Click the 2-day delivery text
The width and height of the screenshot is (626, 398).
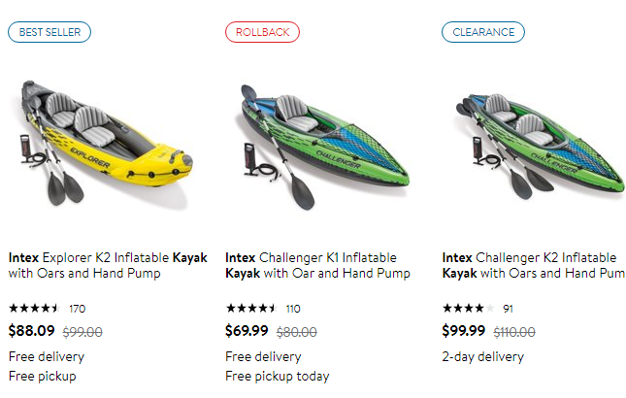tap(482, 356)
